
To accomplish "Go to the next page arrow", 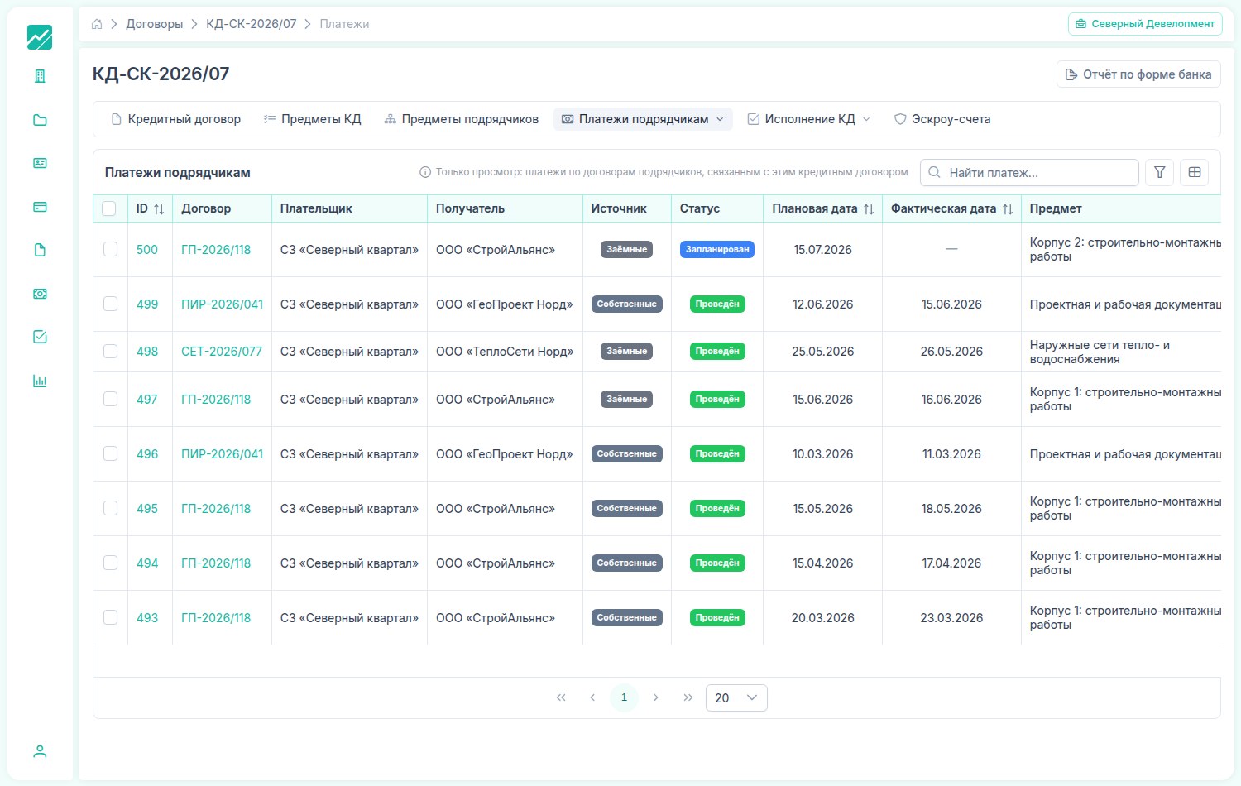I will click(656, 697).
